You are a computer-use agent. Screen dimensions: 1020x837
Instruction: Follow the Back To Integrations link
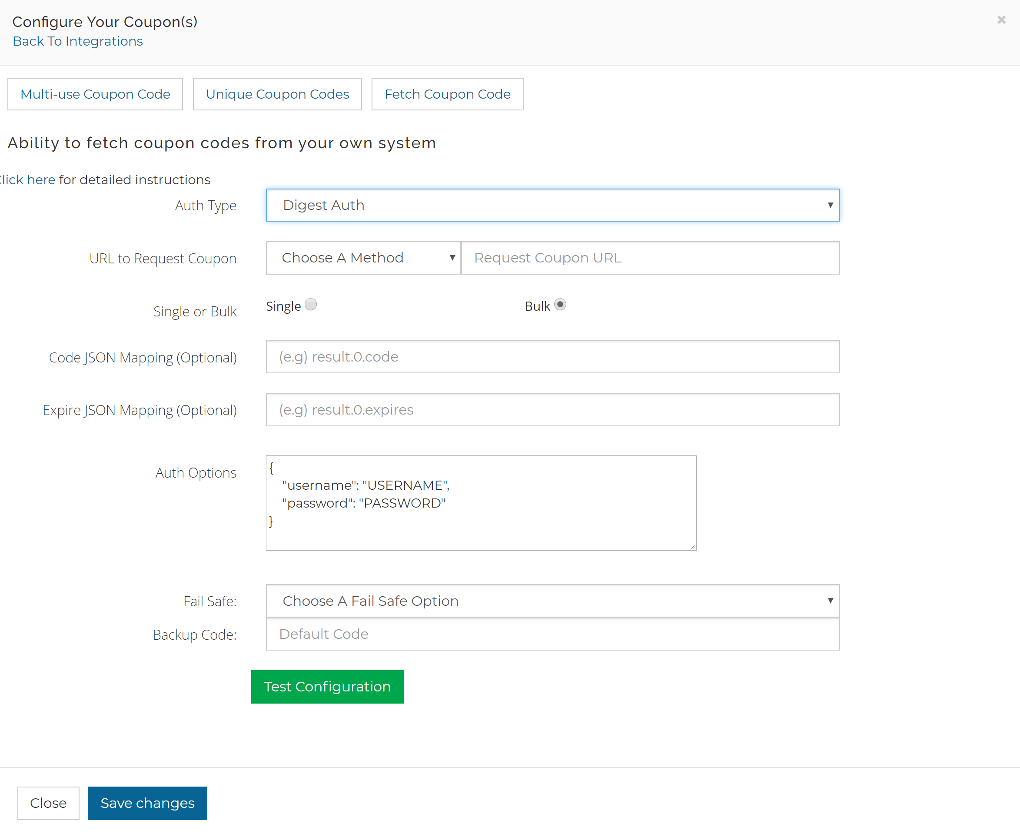point(78,41)
